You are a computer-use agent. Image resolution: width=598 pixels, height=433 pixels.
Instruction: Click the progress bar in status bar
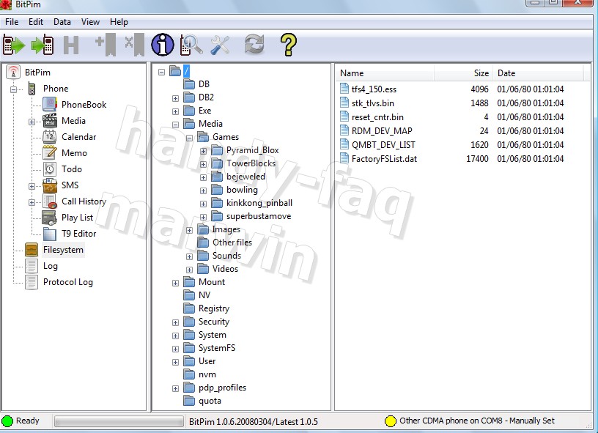[119, 421]
